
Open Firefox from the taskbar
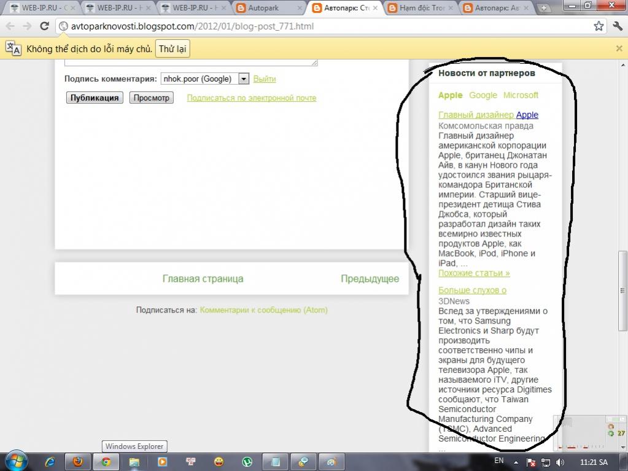coord(77,462)
